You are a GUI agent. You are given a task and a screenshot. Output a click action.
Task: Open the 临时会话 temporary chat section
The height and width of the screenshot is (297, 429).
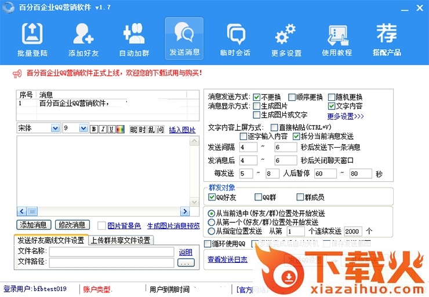tap(235, 39)
